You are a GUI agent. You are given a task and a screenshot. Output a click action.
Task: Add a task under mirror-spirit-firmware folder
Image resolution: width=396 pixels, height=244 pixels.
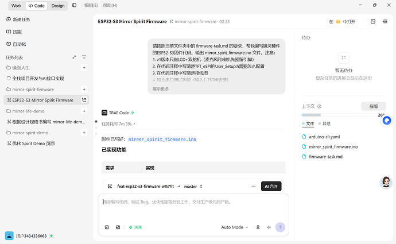pyautogui.click(x=84, y=89)
